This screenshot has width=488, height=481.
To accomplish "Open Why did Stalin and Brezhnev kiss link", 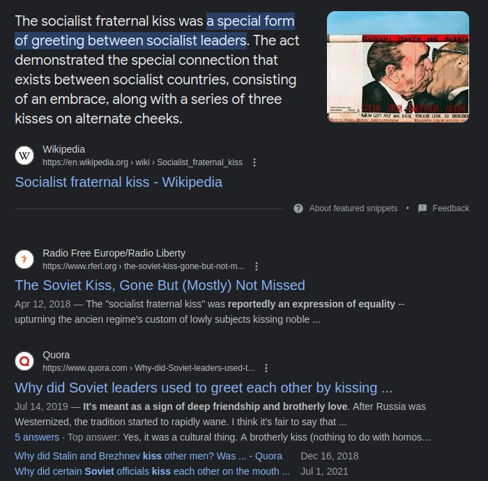I will coord(148,456).
